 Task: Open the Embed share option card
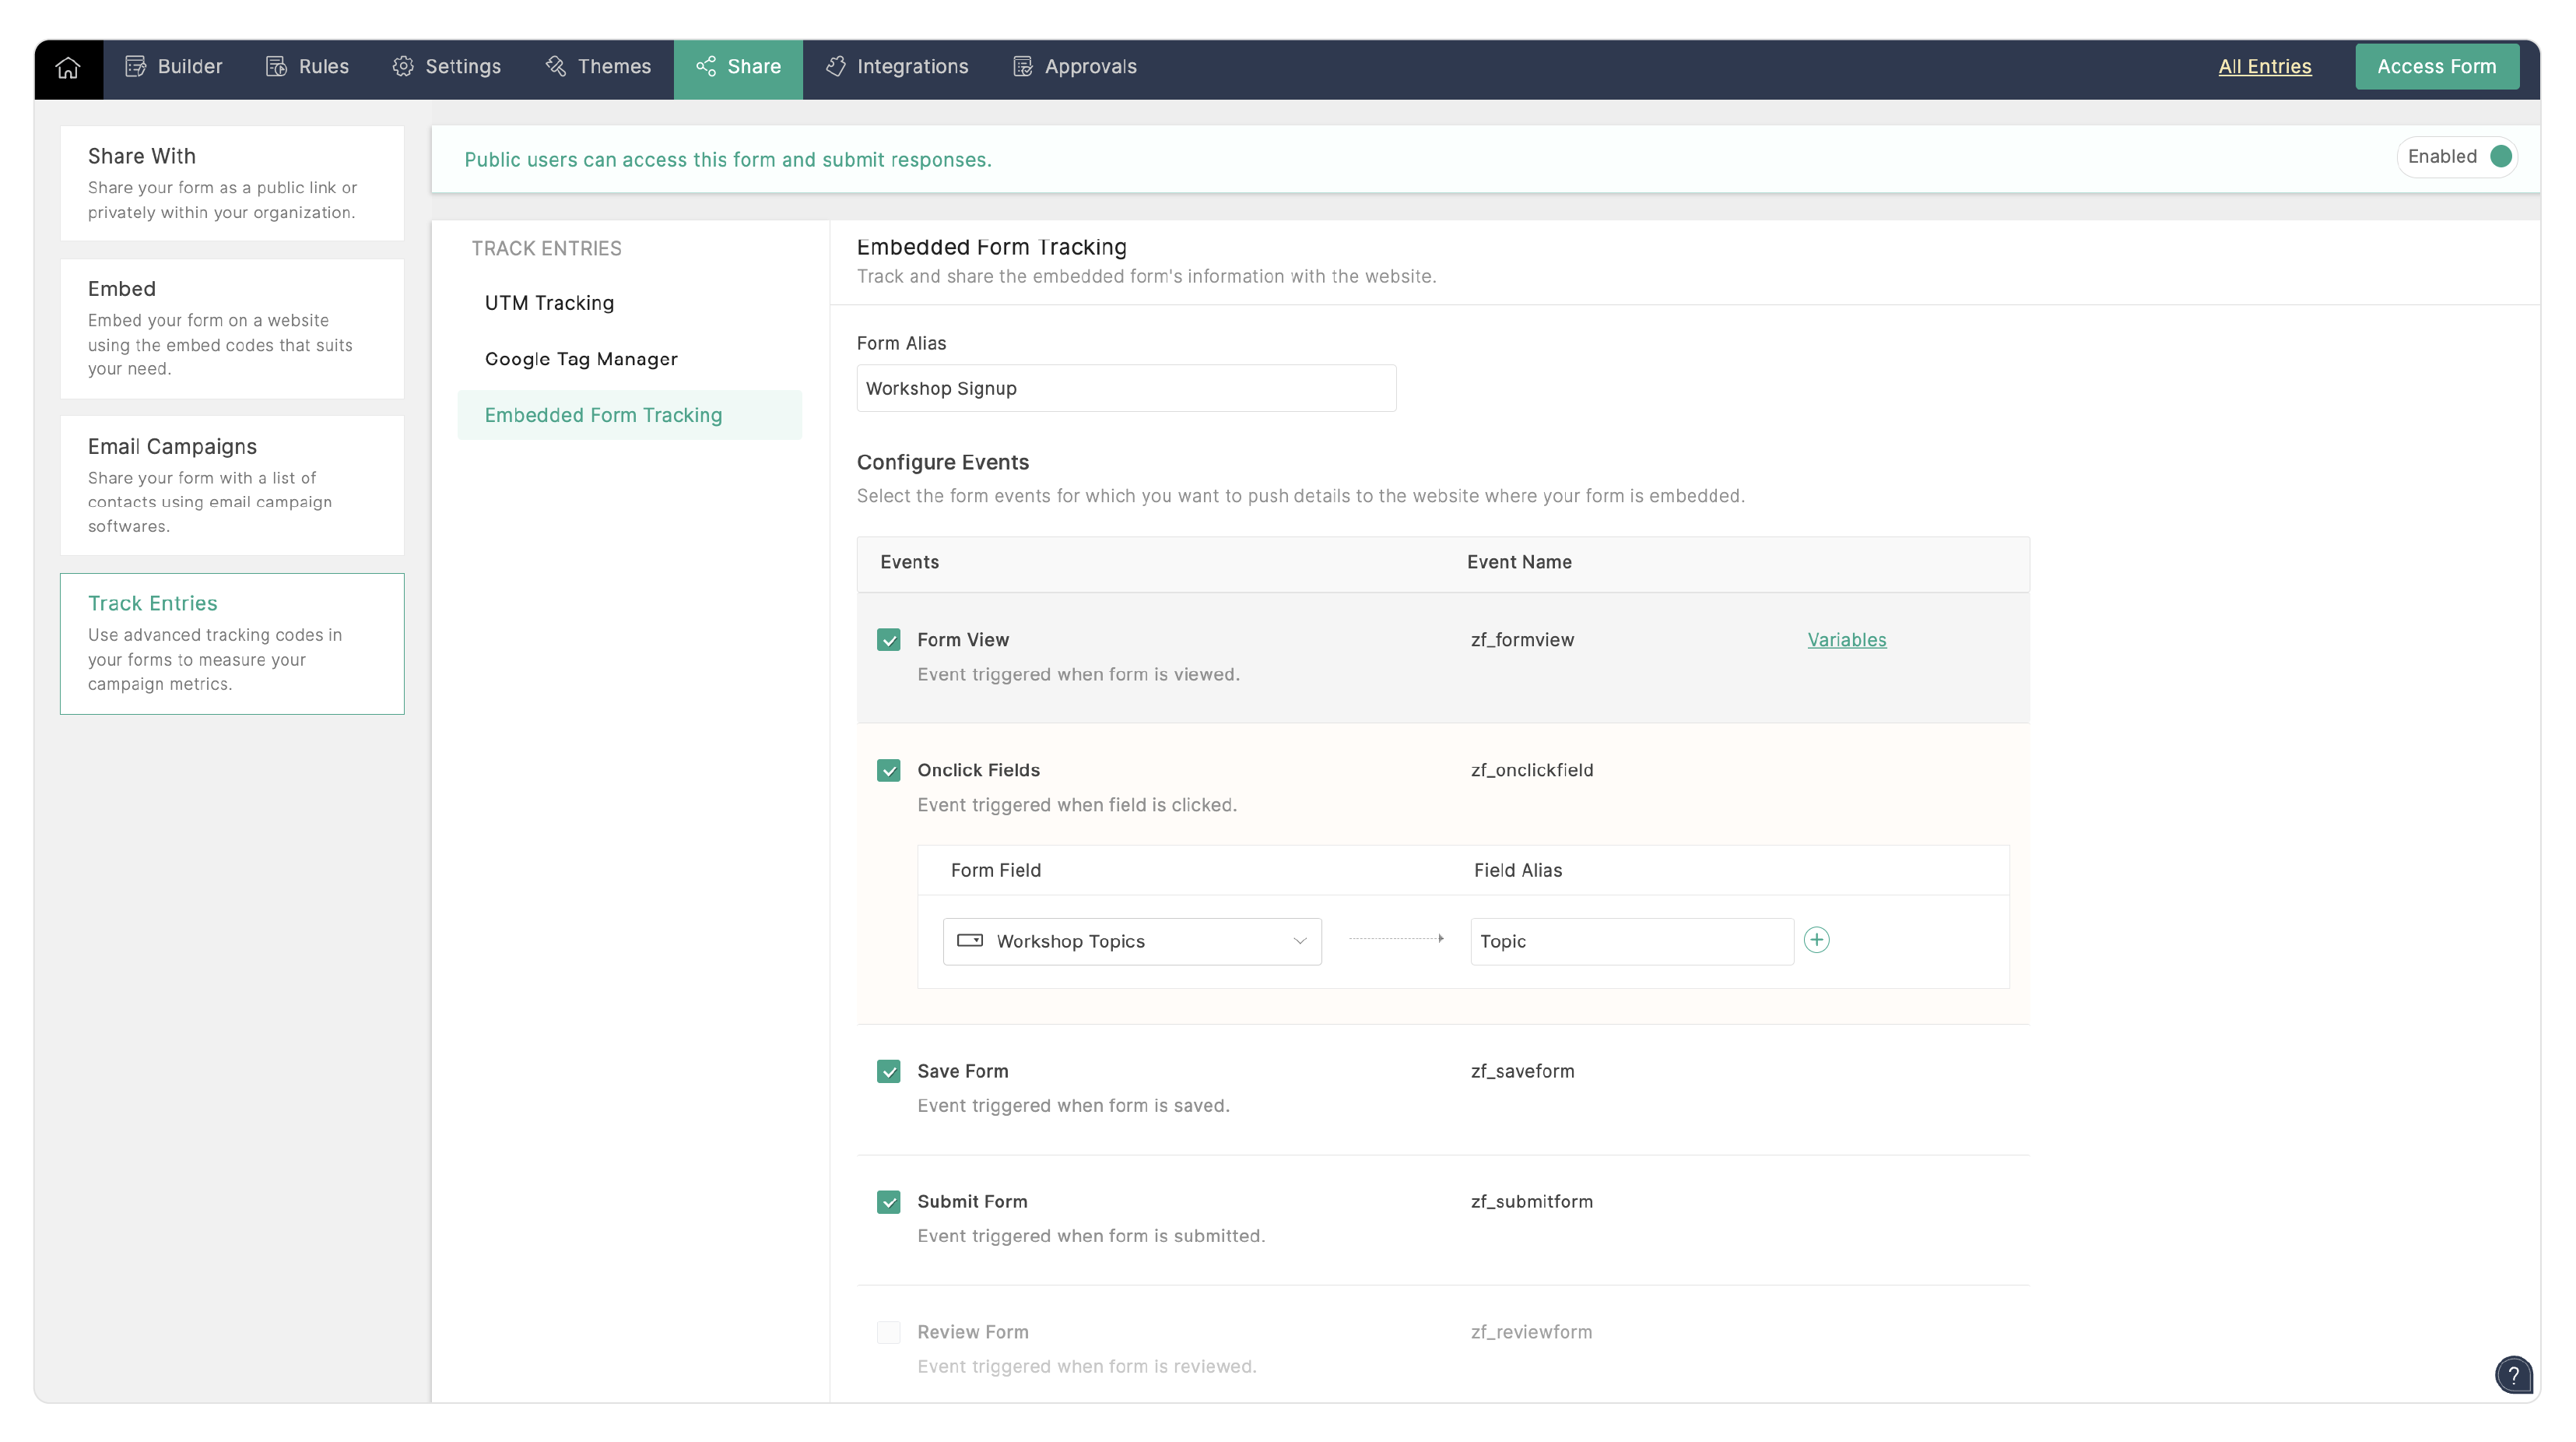232,329
